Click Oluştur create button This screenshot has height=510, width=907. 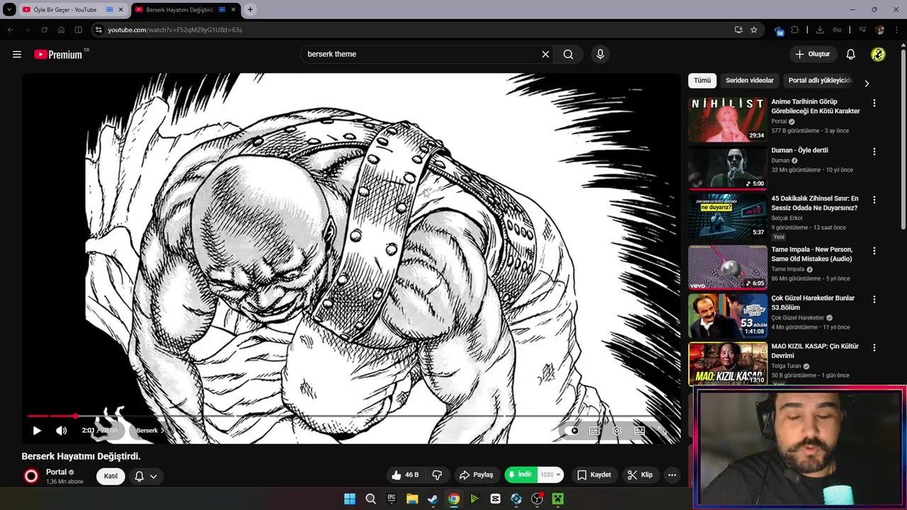point(813,55)
